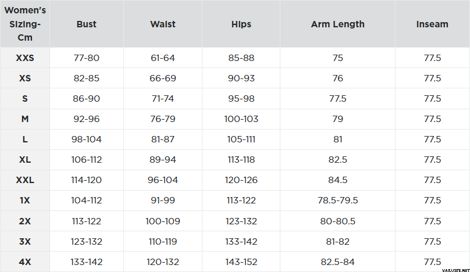
Task: Select the M size row label
Action: [25, 119]
